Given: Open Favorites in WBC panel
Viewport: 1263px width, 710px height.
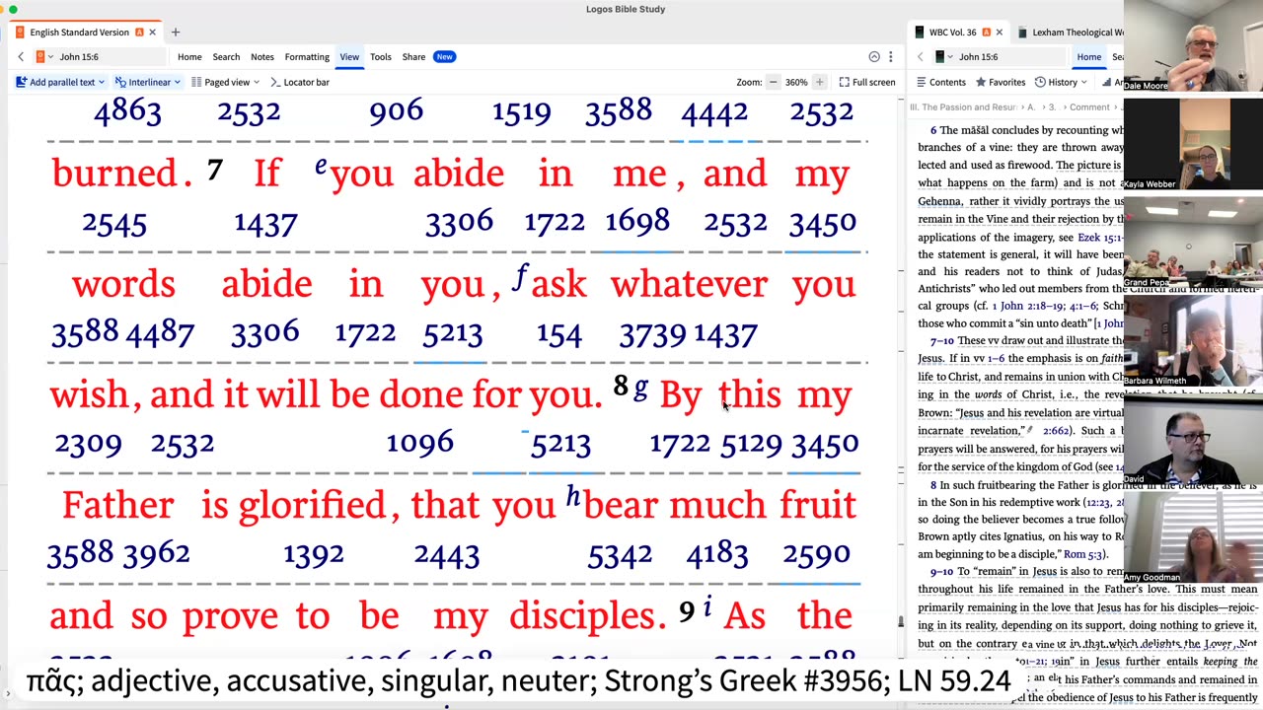Looking at the screenshot, I should click(1001, 82).
